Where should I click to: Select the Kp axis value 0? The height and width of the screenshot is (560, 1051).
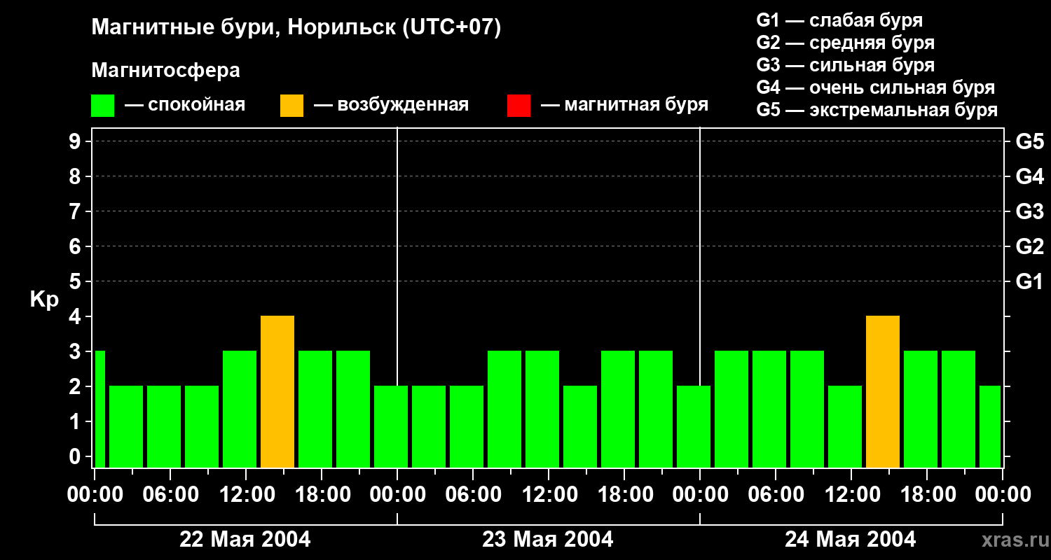coord(76,457)
